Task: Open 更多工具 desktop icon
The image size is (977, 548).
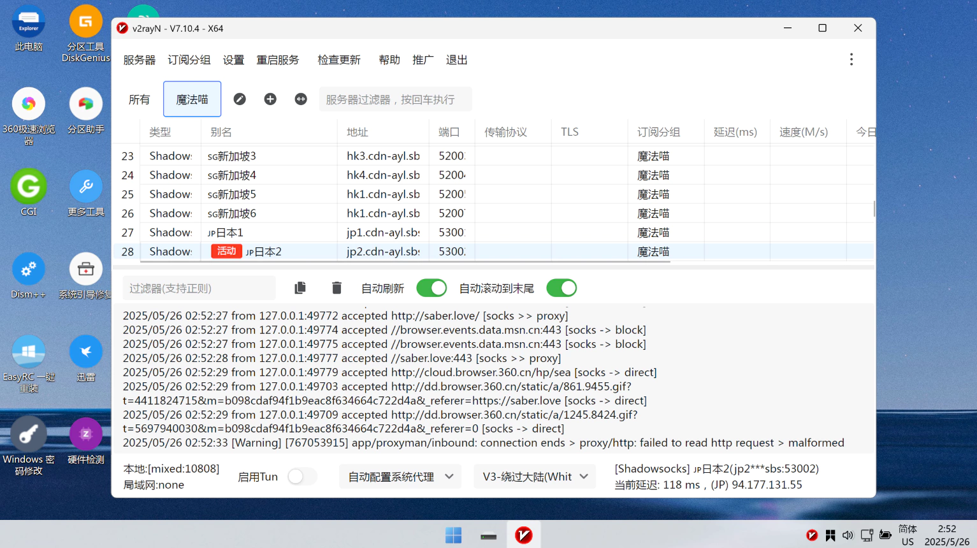Action: pyautogui.click(x=86, y=194)
